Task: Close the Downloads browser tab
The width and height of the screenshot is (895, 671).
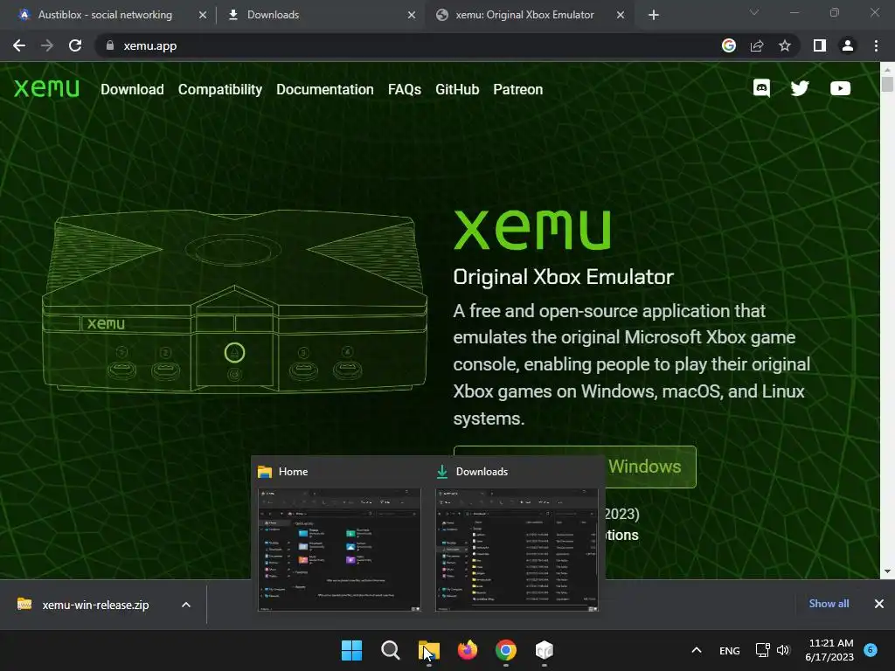Action: 412,15
